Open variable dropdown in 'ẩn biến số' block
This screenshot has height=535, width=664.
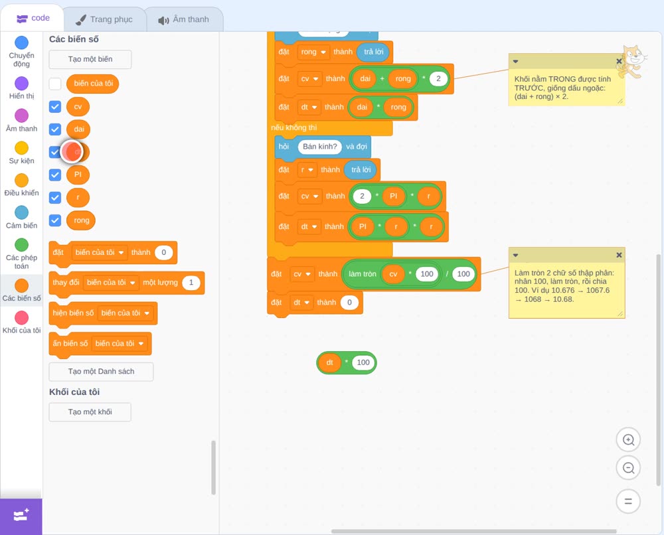pyautogui.click(x=120, y=344)
